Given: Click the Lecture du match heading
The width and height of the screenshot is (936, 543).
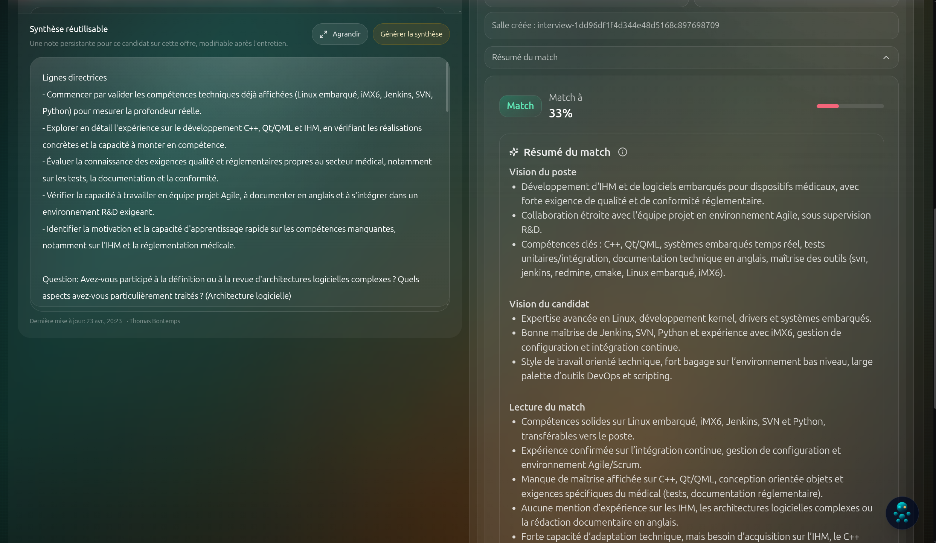Looking at the screenshot, I should [x=547, y=407].
